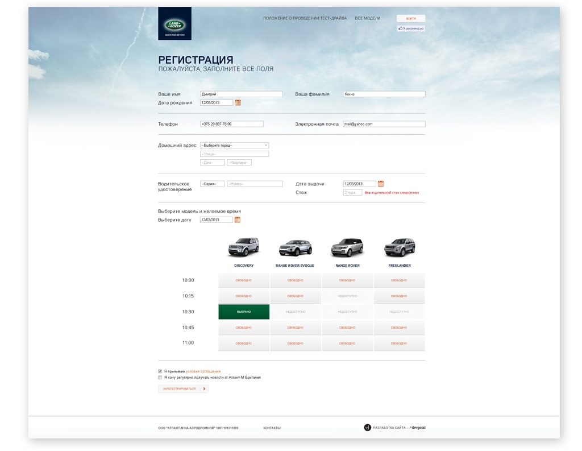The width and height of the screenshot is (582, 451).
Task: Open Все модели menu item
Action: tap(368, 18)
